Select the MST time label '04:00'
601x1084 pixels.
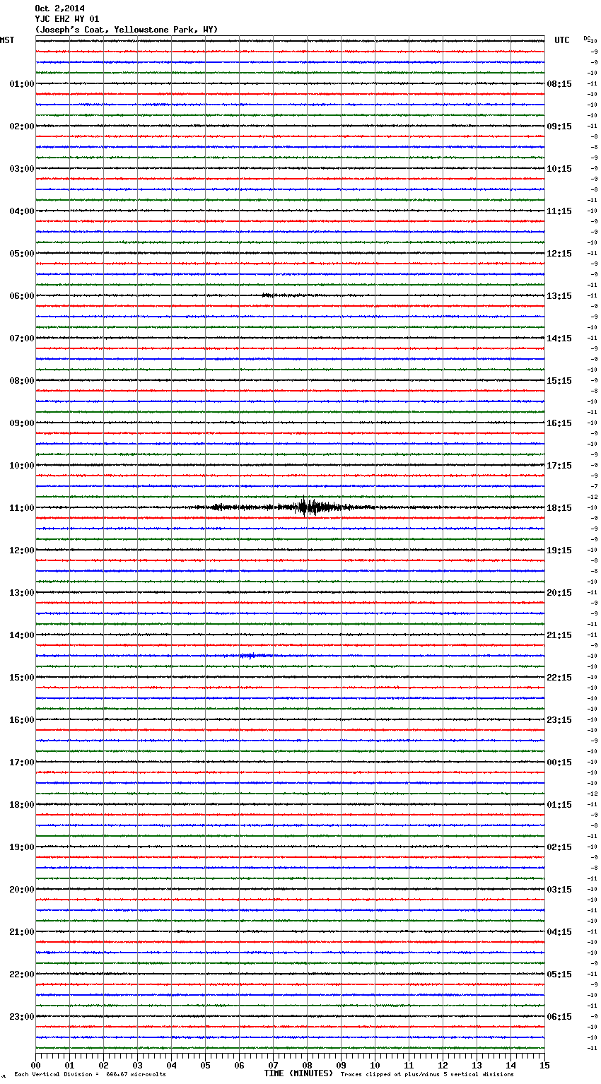[21, 211]
